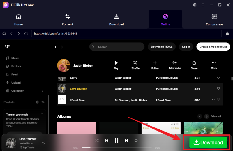Switch to the Convert tab
The image size is (233, 151).
pos(68,19)
